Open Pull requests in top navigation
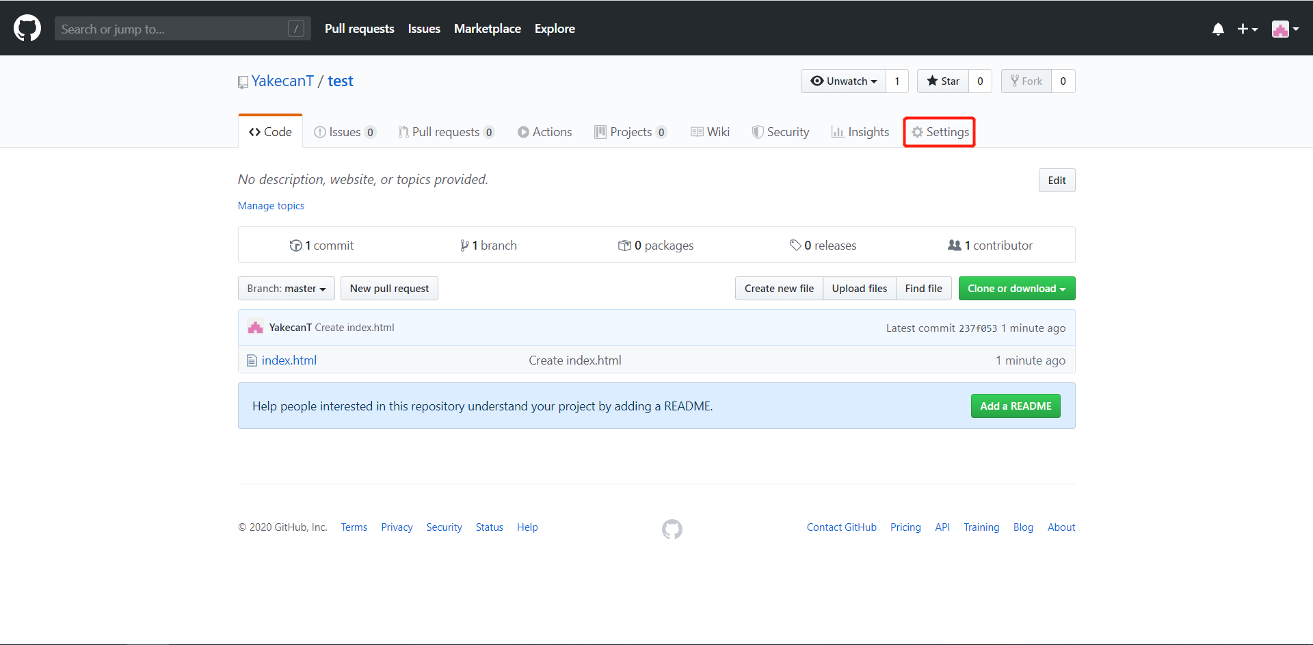Image resolution: width=1313 pixels, height=645 pixels. tap(360, 29)
